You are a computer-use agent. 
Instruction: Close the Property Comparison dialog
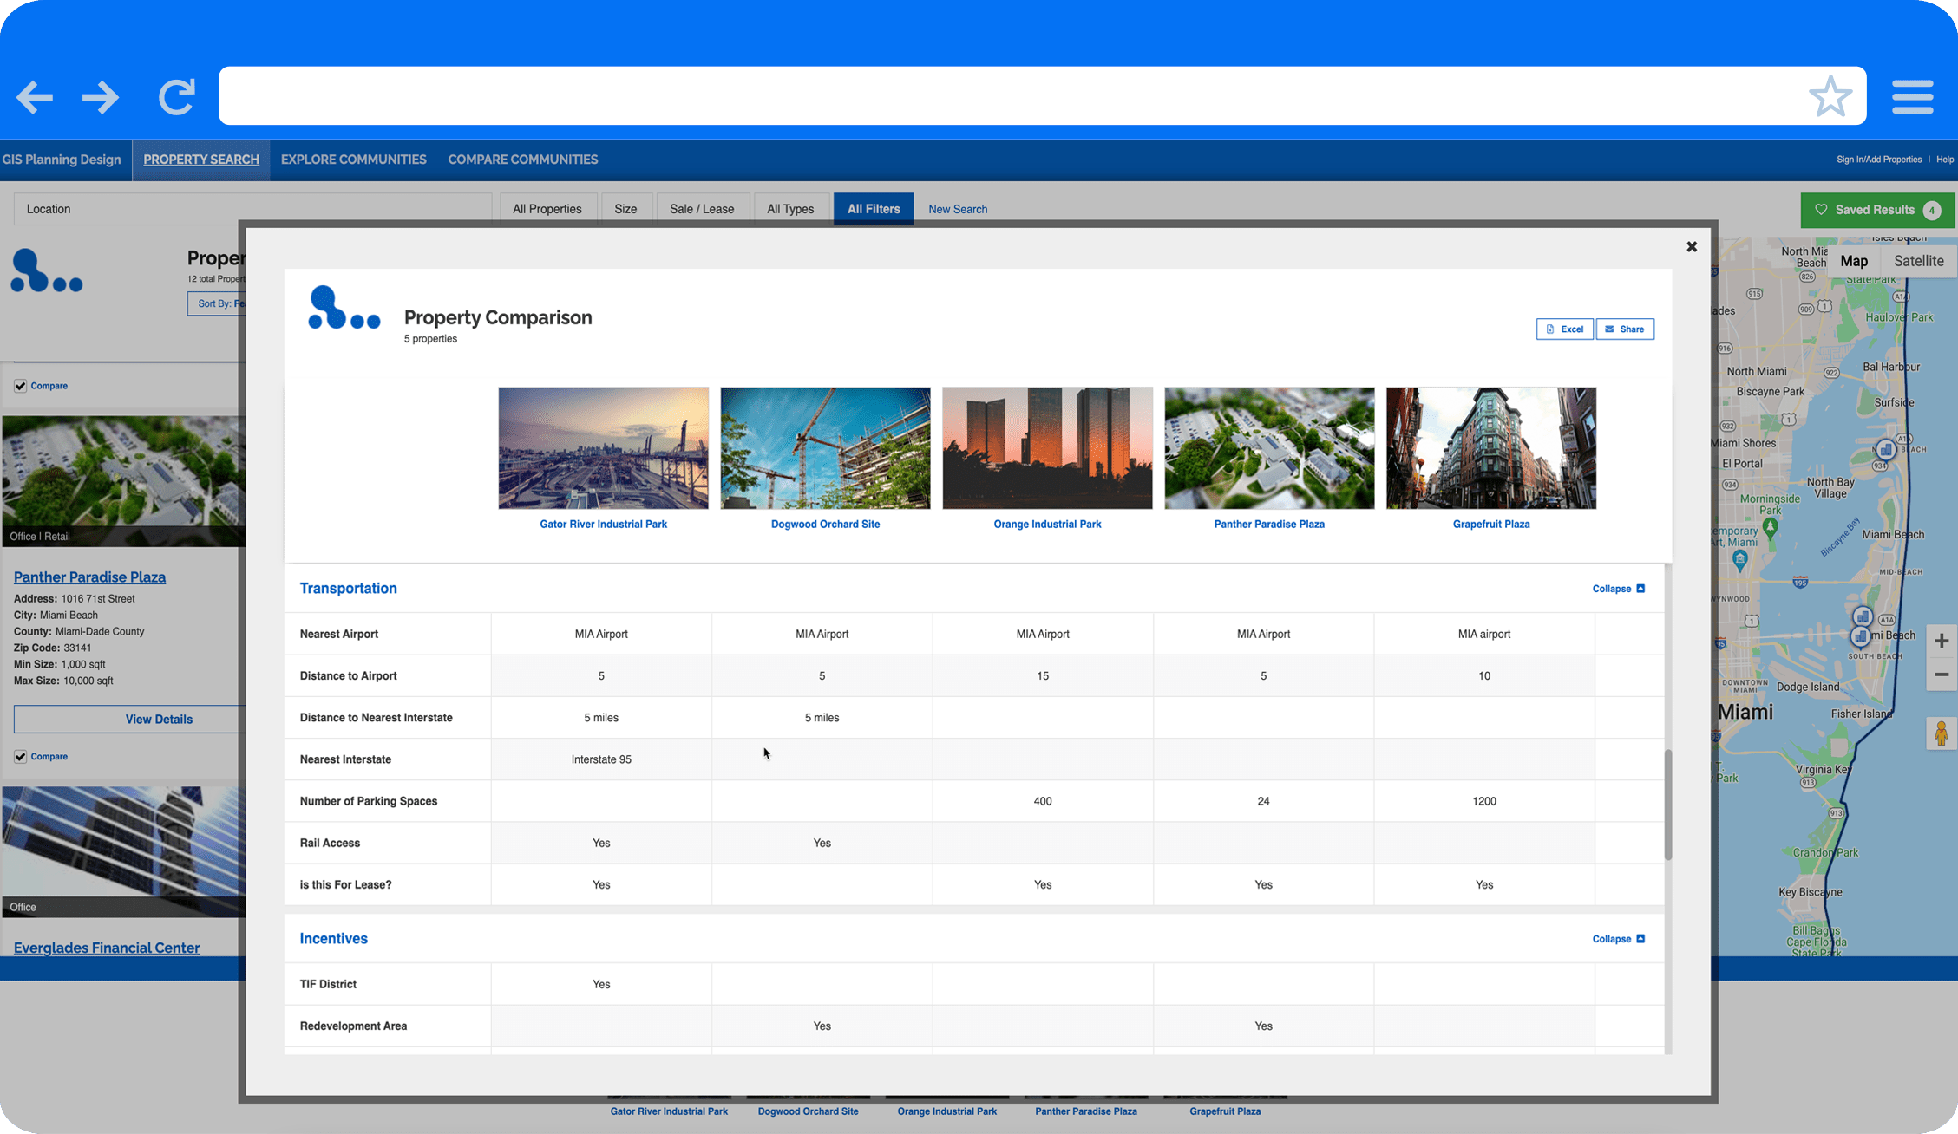(1691, 247)
